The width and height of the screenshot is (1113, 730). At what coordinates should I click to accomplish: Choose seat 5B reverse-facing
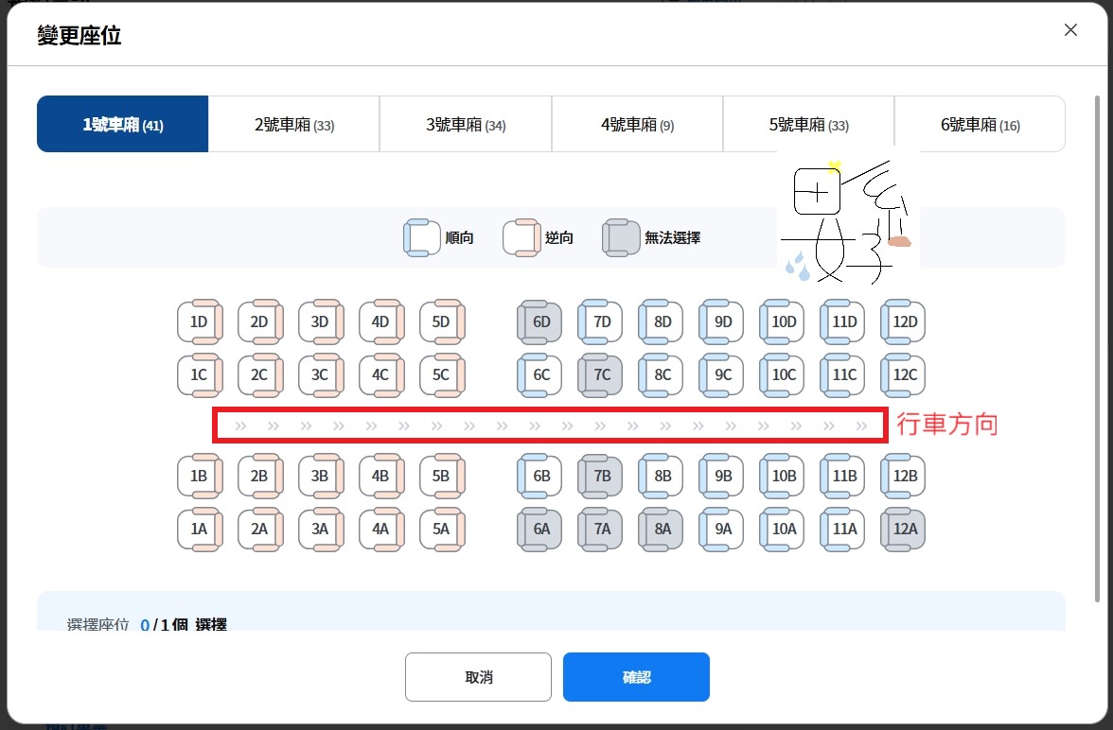coord(441,476)
